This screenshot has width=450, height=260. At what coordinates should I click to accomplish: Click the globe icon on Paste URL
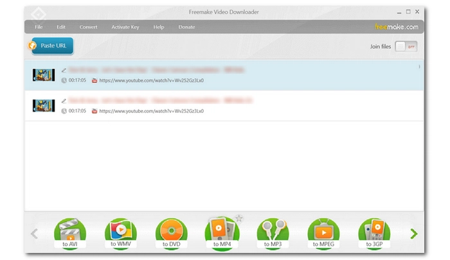point(32,46)
